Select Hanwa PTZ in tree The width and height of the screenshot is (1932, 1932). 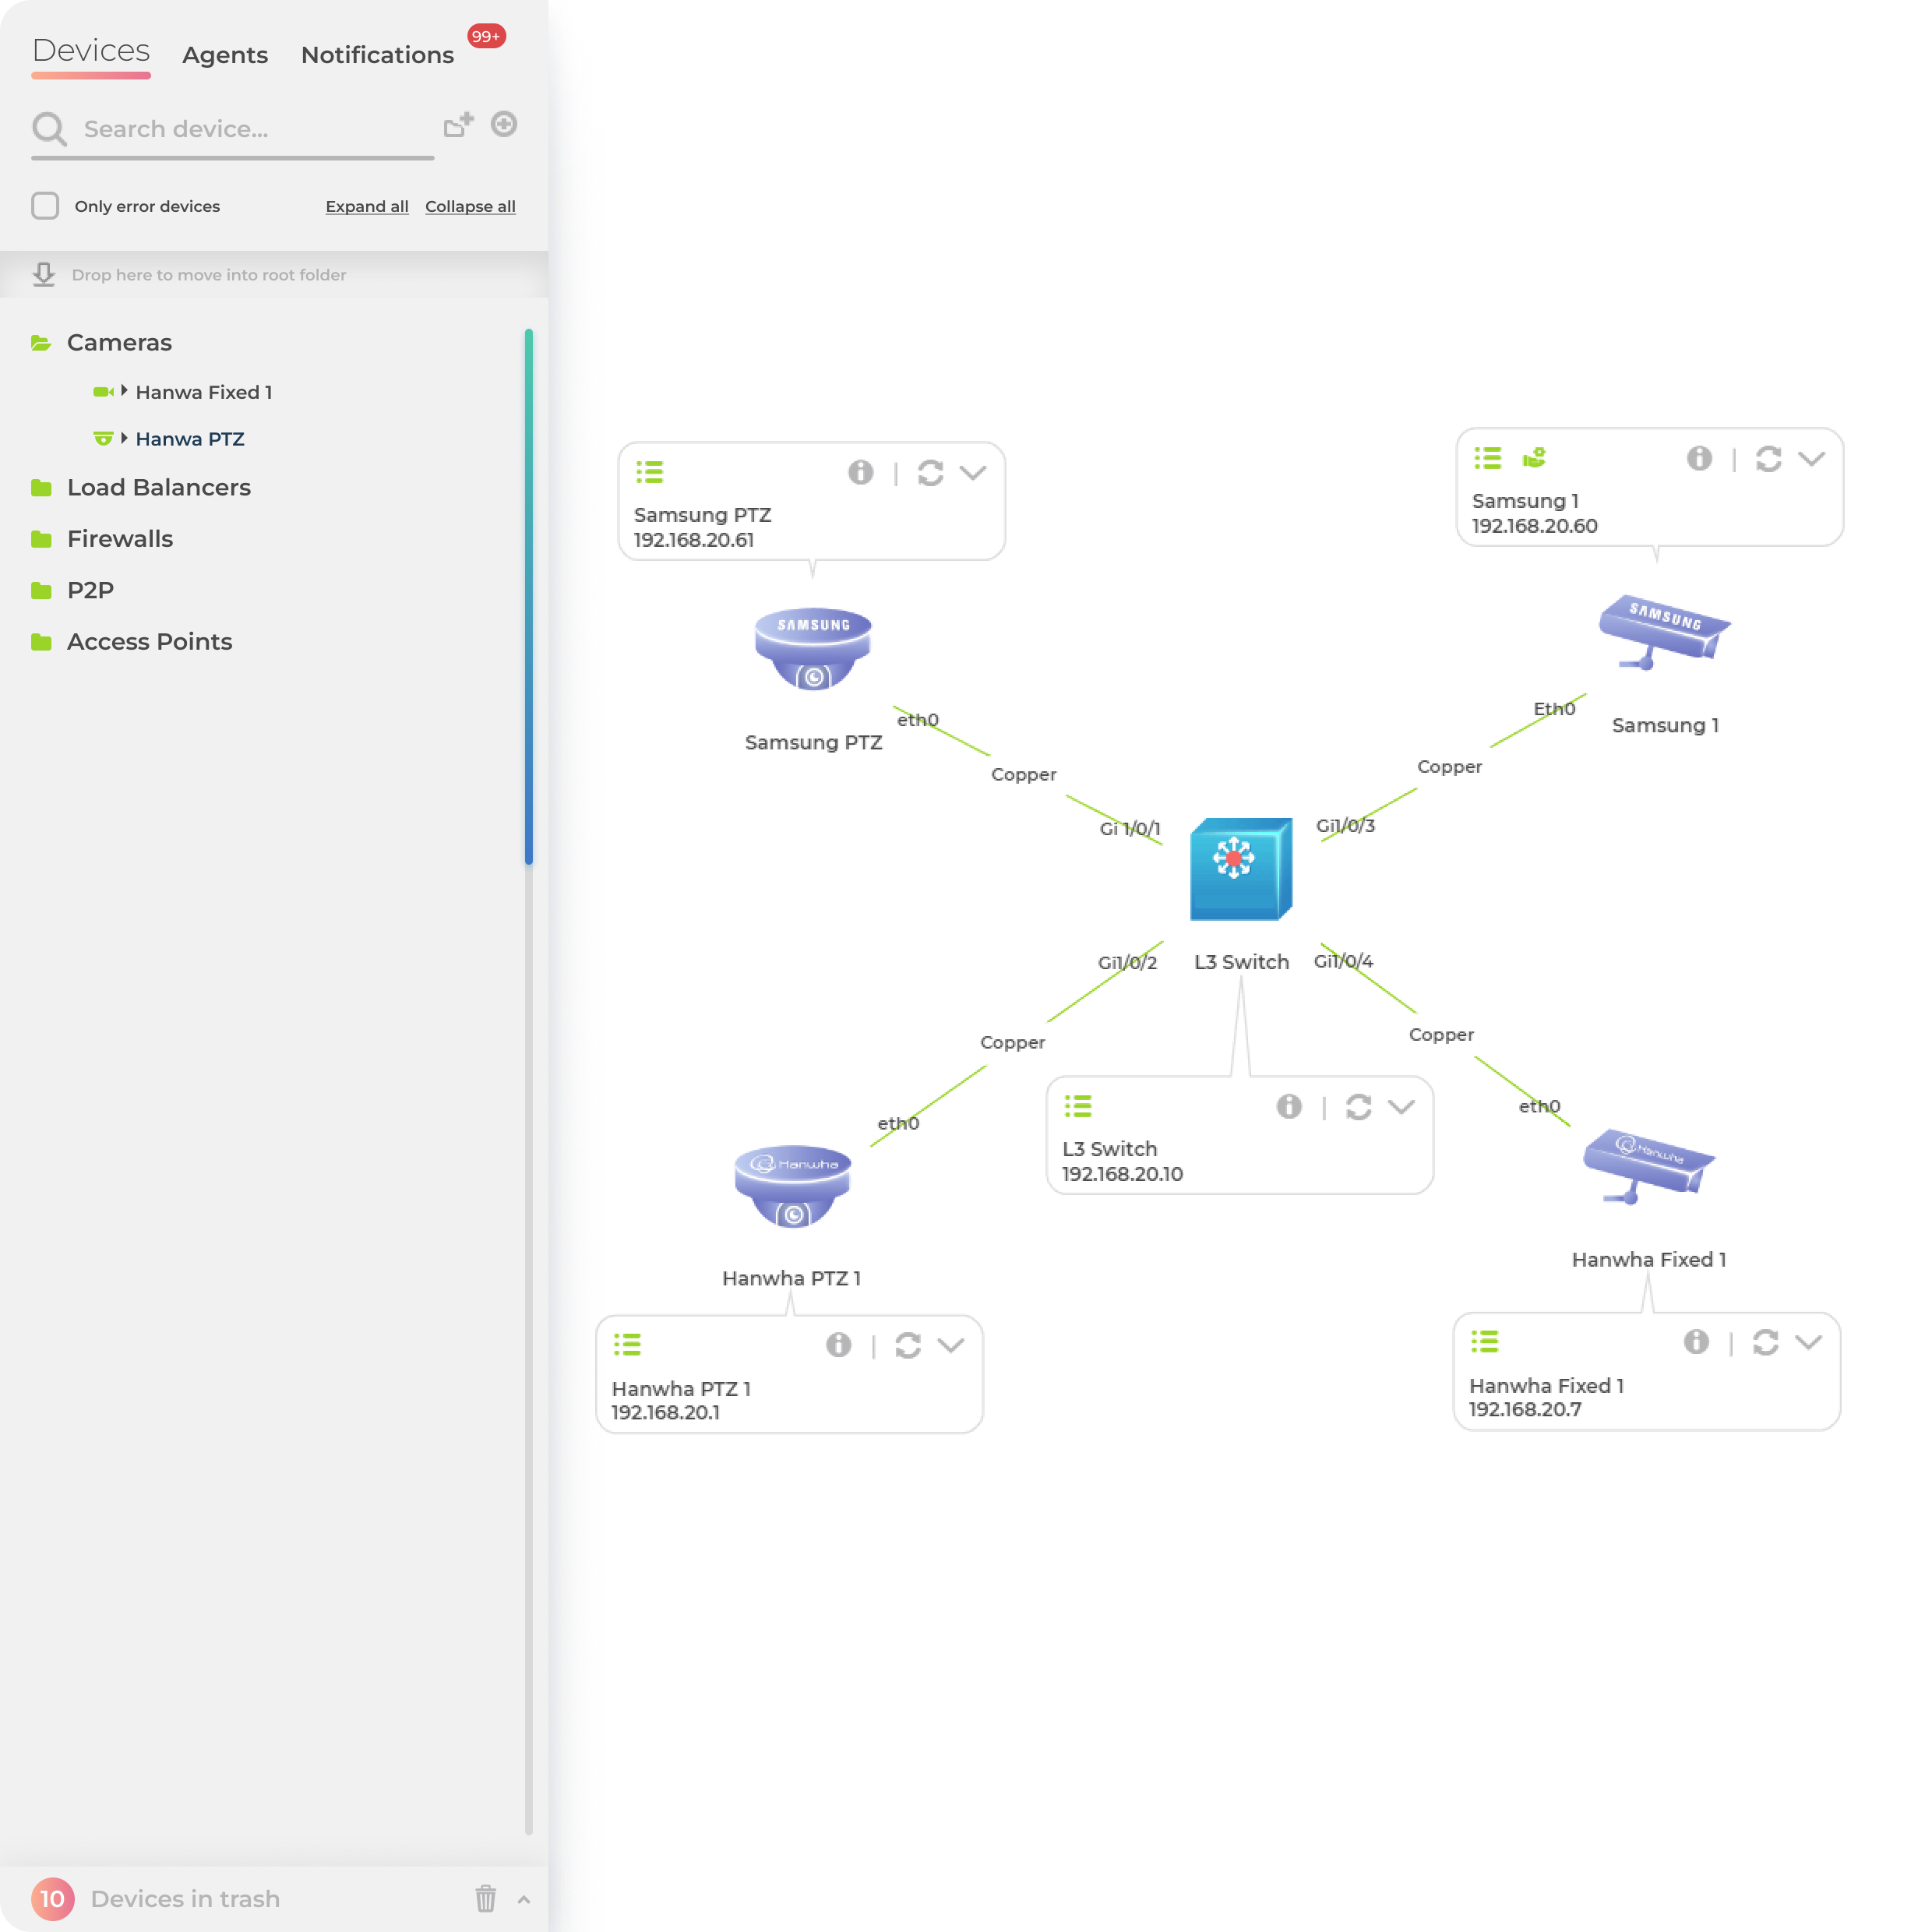pos(190,439)
